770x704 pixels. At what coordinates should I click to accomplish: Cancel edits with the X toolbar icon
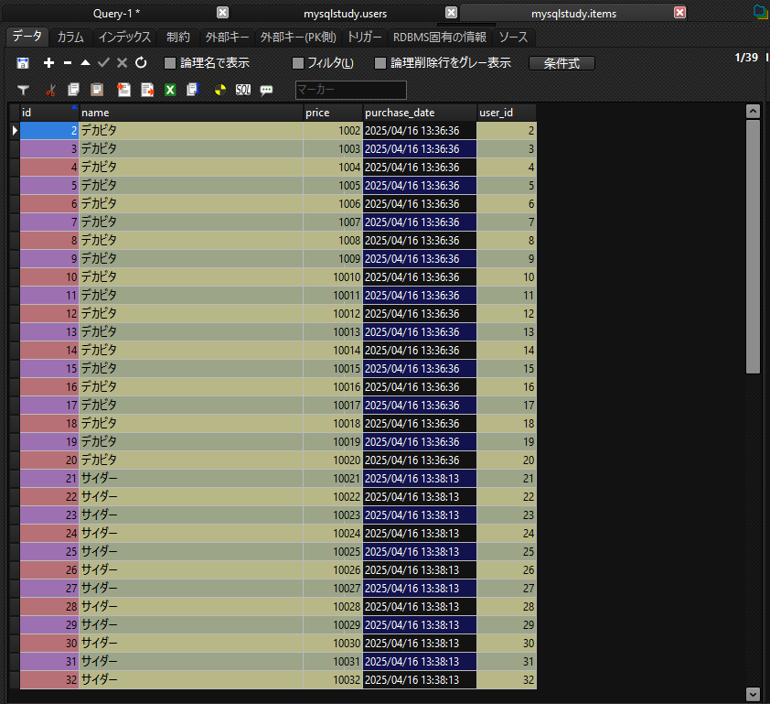coord(122,62)
